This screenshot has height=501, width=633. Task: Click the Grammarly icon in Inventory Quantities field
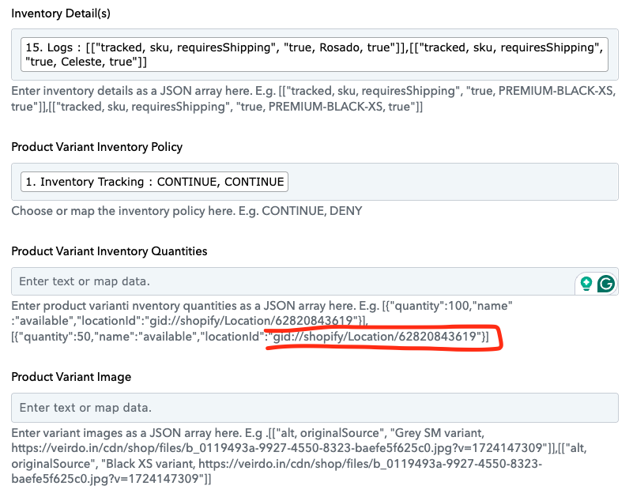pos(605,284)
